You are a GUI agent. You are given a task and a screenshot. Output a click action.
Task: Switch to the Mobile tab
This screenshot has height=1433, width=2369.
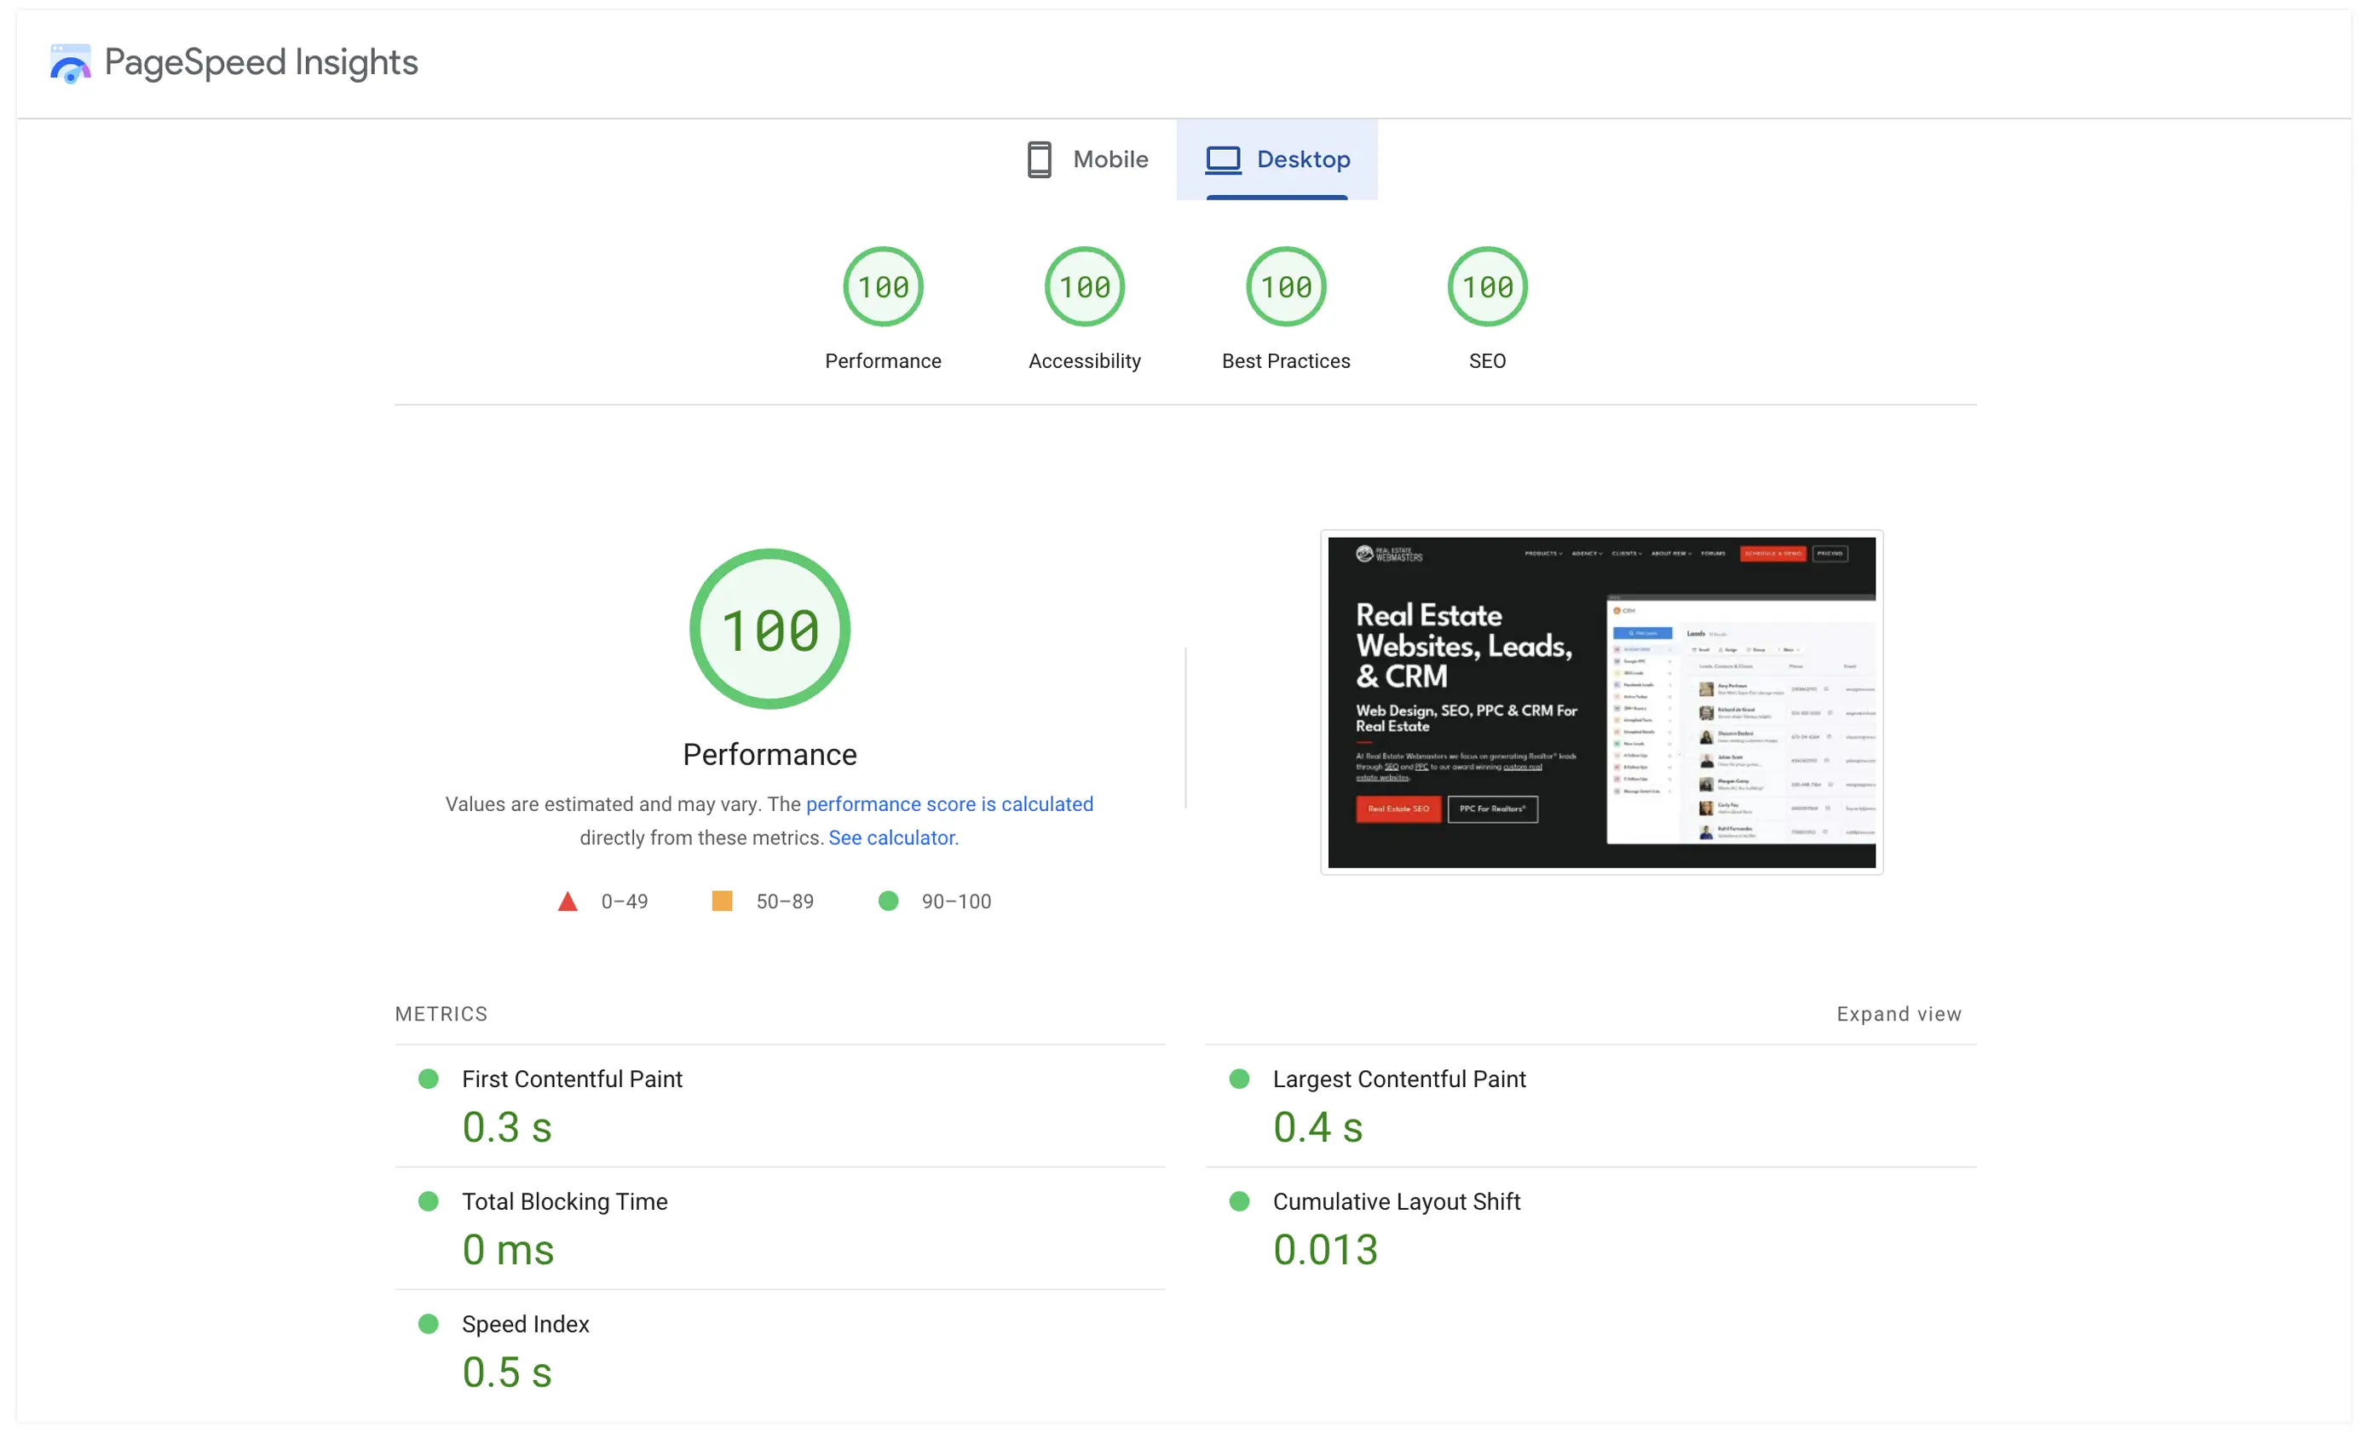click(1086, 159)
